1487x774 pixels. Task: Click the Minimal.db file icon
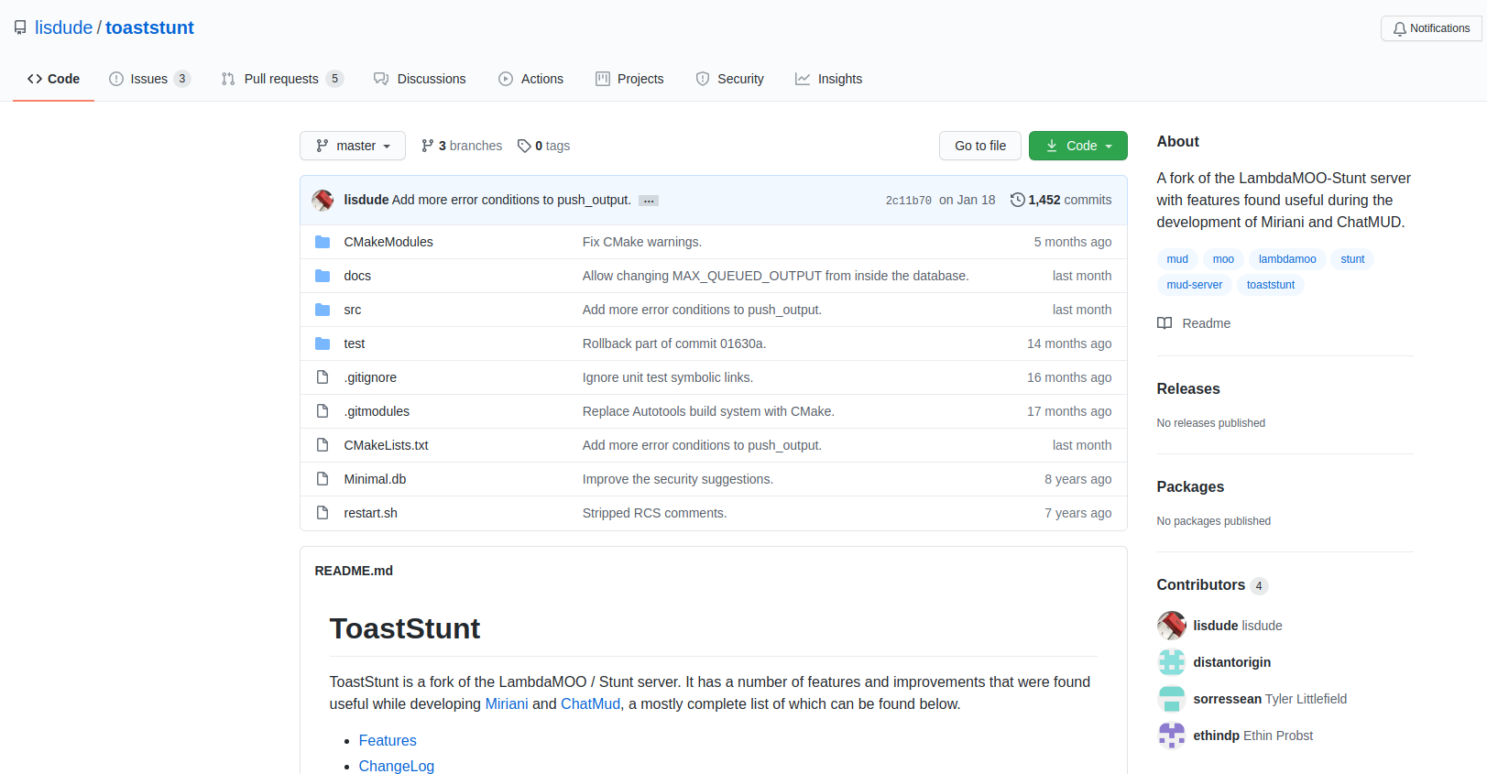click(x=323, y=479)
